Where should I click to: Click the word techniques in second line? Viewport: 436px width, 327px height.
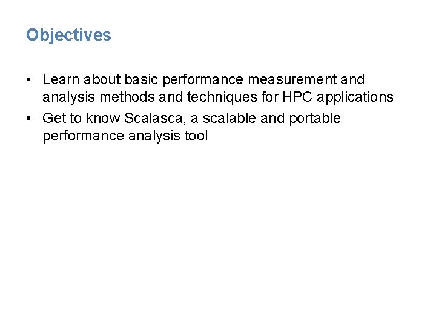click(x=222, y=98)
